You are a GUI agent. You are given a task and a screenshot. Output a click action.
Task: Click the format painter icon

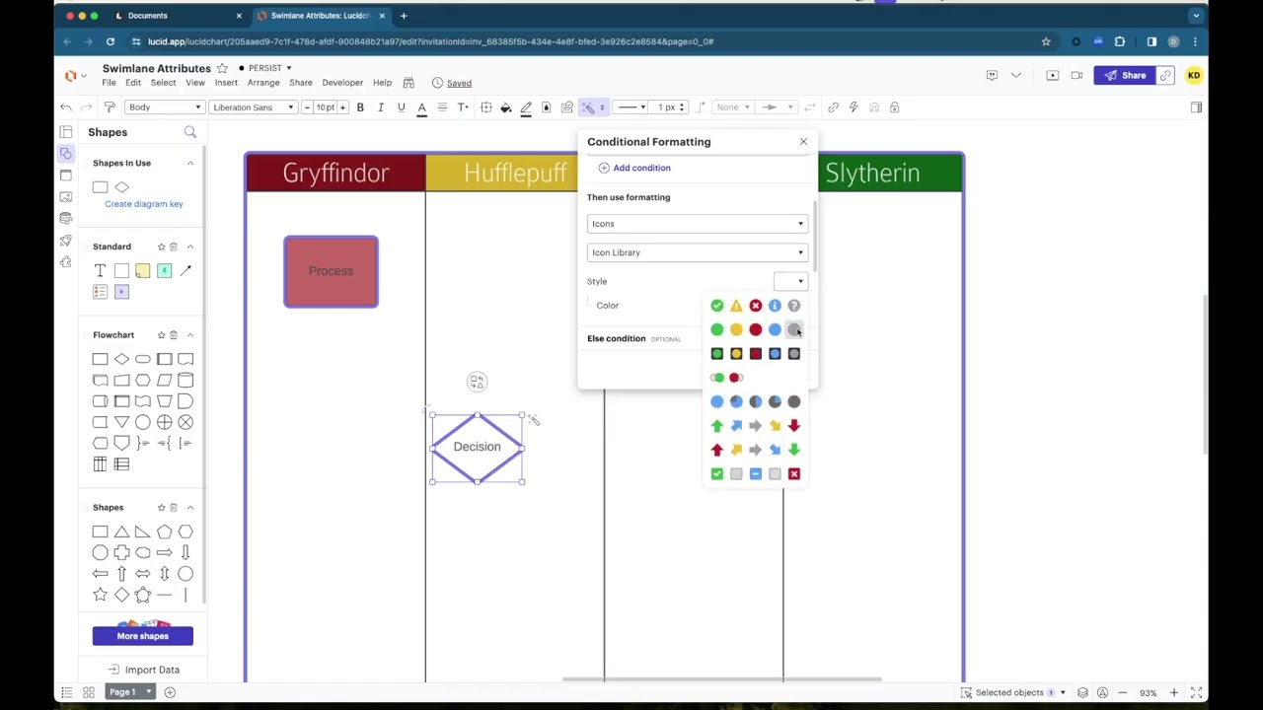(110, 107)
